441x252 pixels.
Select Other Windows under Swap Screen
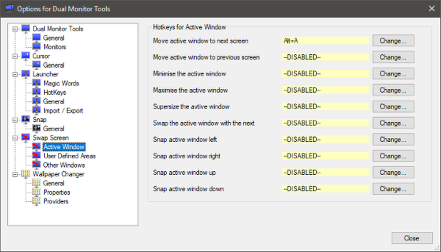pos(64,165)
